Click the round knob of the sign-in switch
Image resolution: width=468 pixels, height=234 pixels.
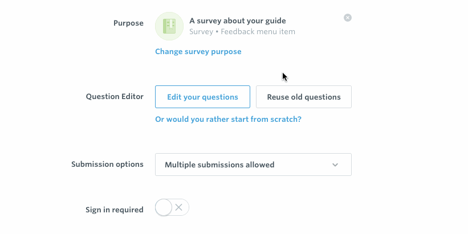[x=164, y=207]
